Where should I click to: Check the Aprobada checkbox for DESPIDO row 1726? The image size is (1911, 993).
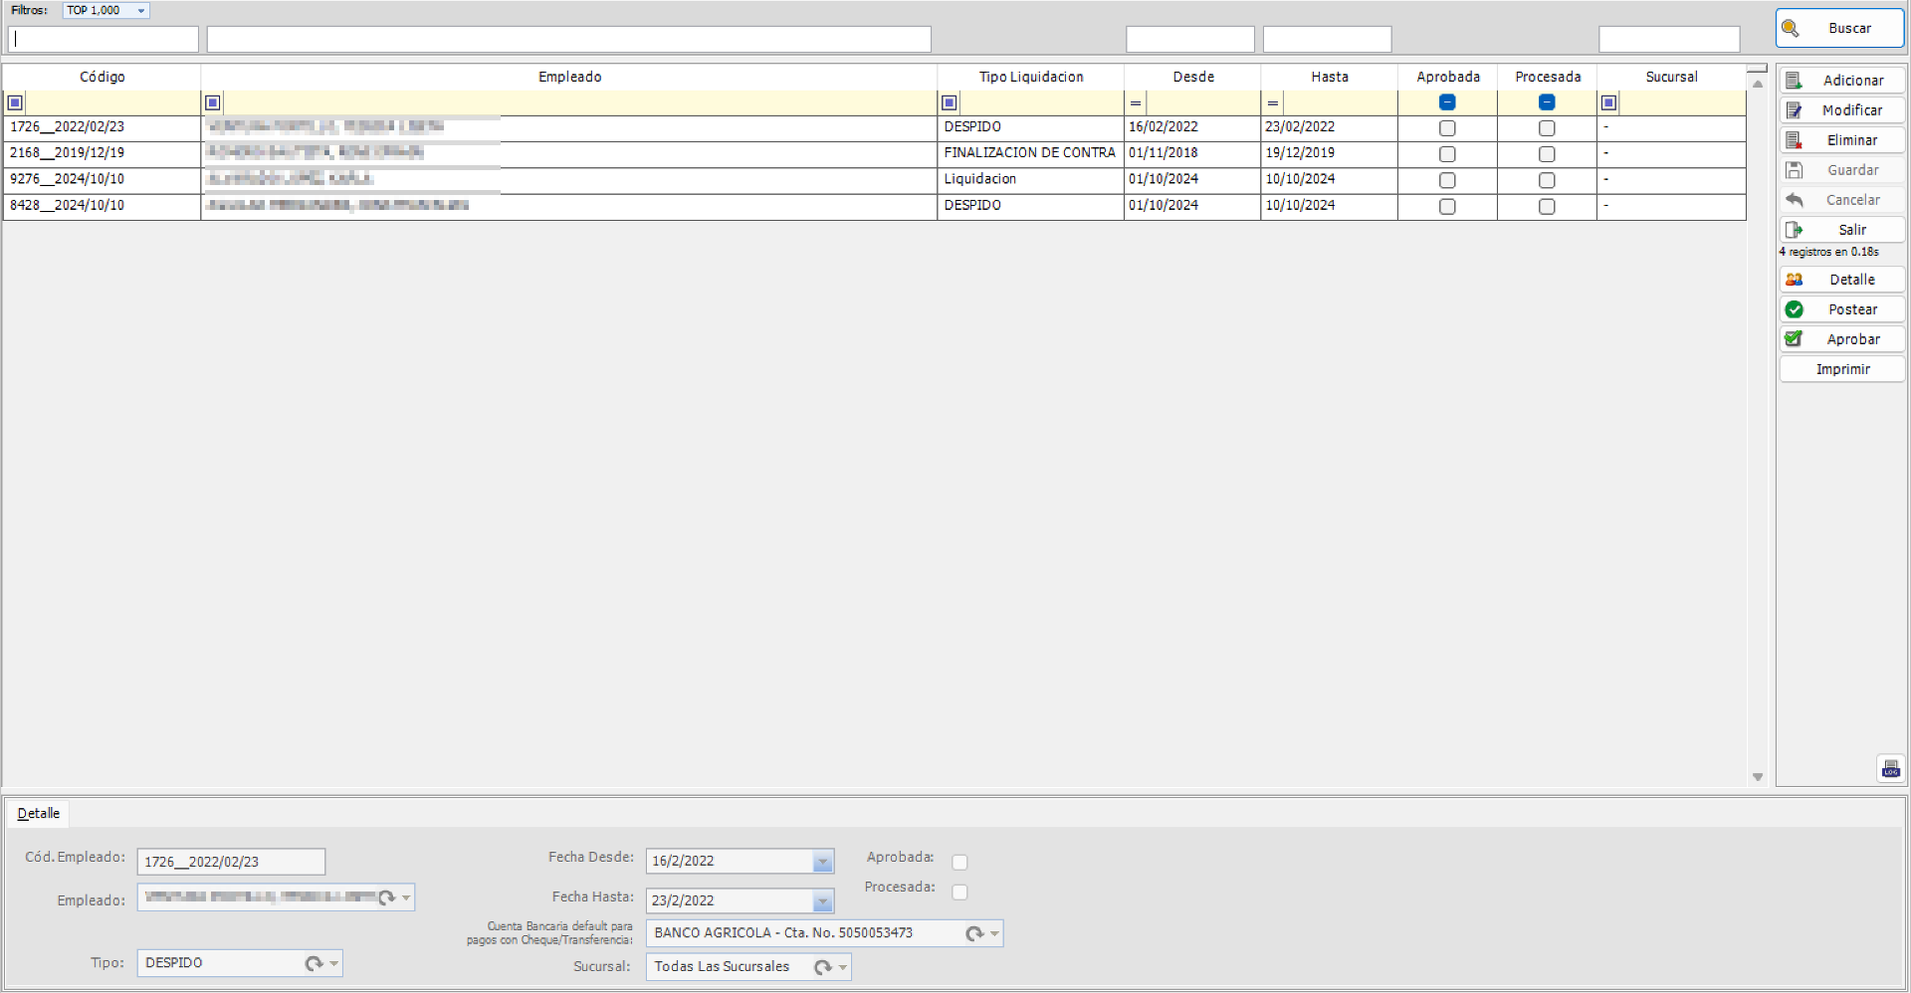(1447, 127)
